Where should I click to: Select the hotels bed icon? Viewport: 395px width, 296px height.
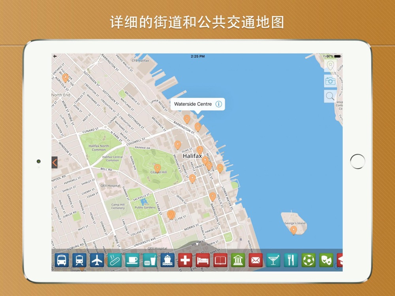[203, 260]
